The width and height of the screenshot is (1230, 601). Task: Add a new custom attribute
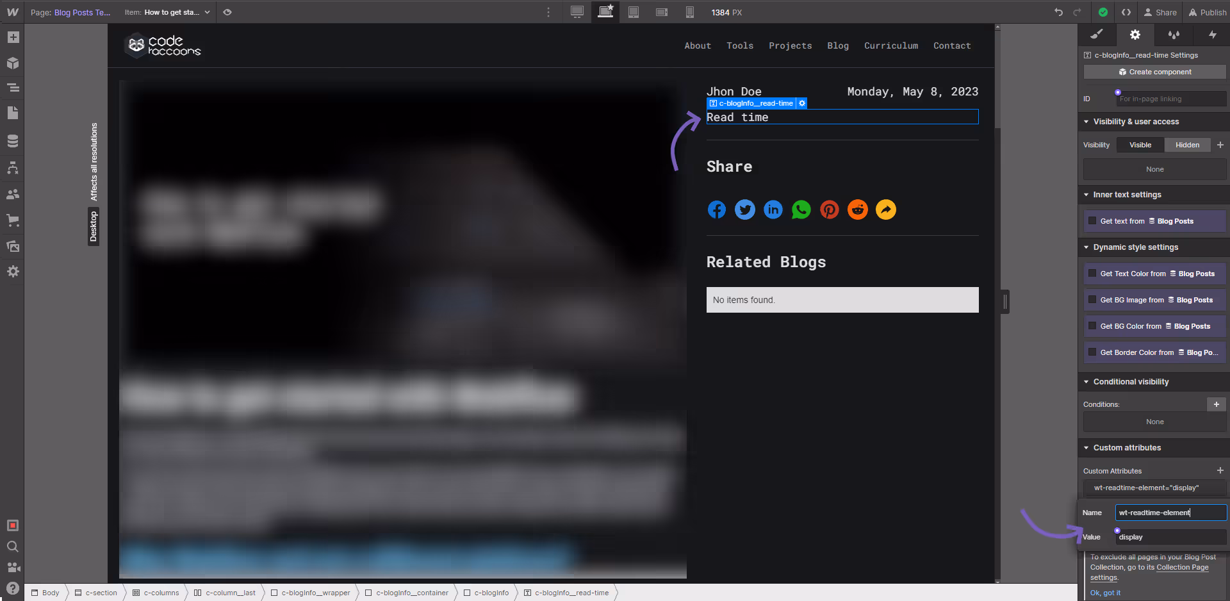point(1220,470)
